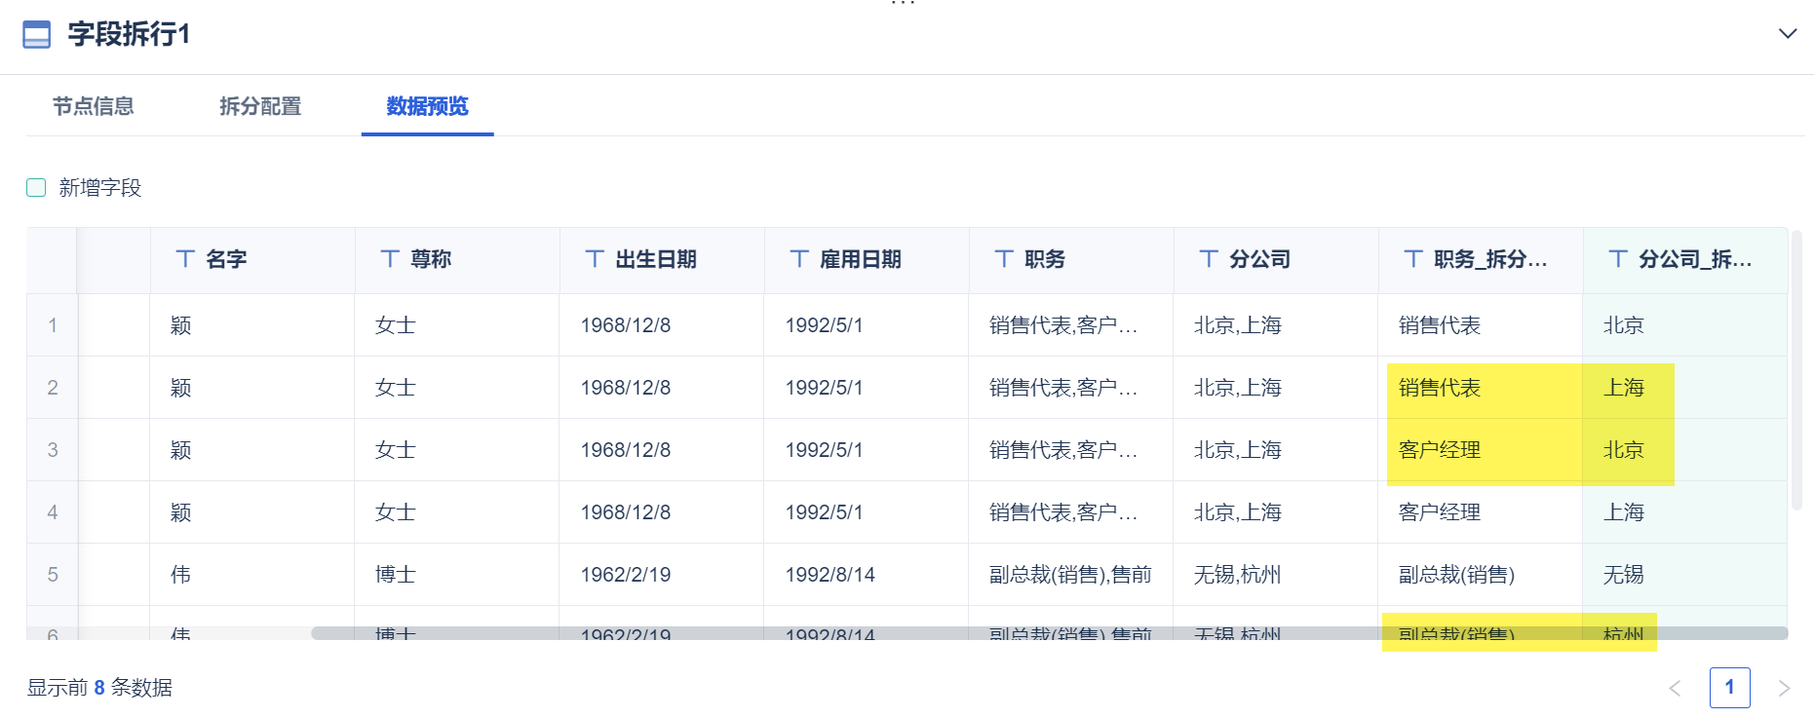Click the text type icon beside 雇用日期
This screenshot has height=718, width=1814.
pos(799,258)
